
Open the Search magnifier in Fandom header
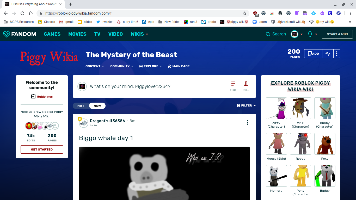(268, 34)
